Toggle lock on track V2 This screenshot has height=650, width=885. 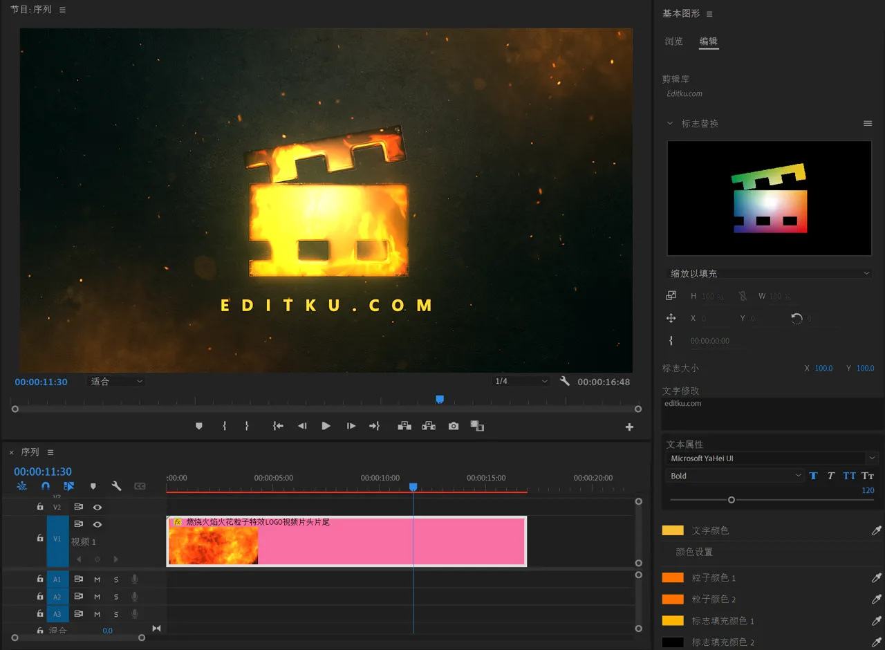(x=40, y=506)
